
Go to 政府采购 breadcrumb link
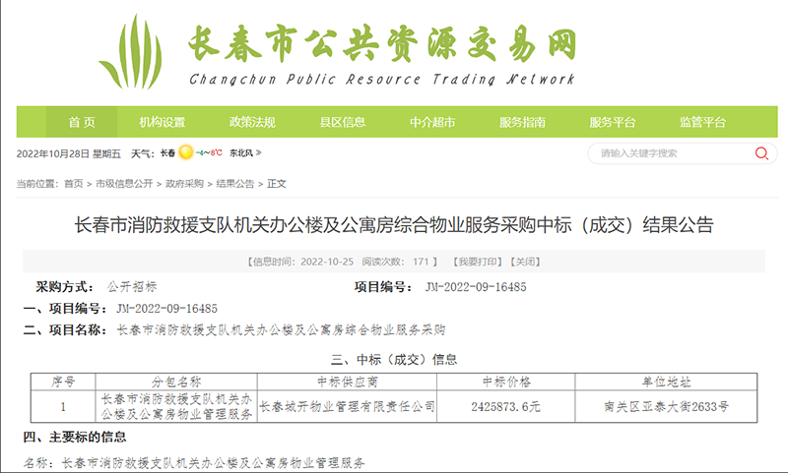click(x=184, y=184)
